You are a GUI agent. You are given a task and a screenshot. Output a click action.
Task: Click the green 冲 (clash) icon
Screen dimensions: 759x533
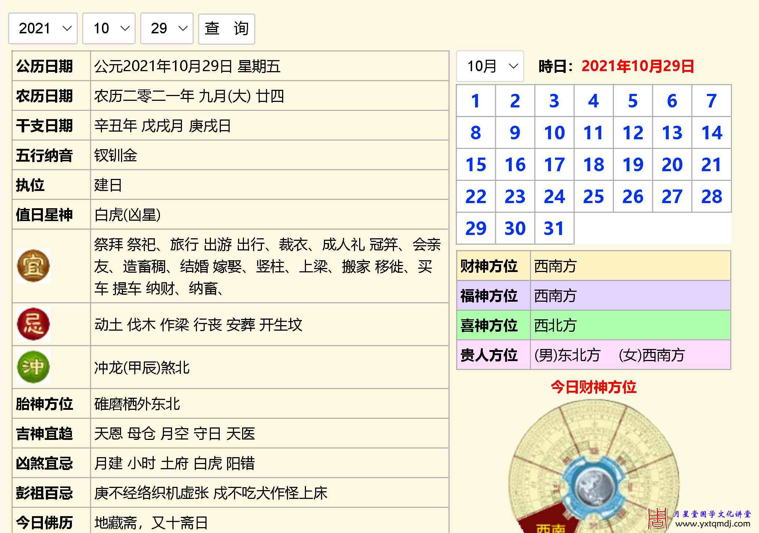click(33, 367)
